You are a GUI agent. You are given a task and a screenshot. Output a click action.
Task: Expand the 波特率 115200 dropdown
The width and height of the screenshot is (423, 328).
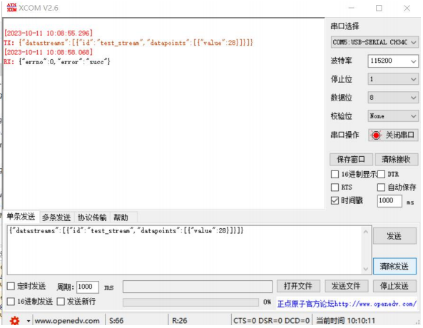pyautogui.click(x=393, y=61)
